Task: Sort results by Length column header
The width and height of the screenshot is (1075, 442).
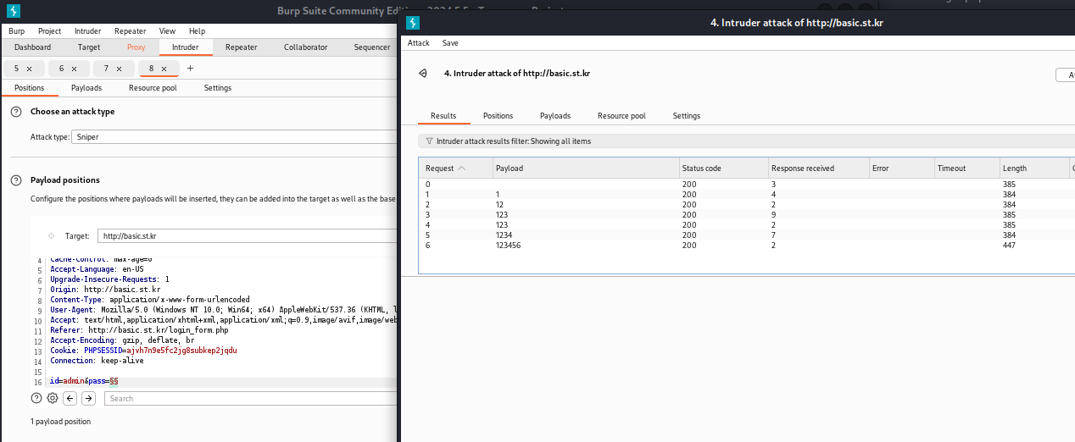Action: [1034, 169]
